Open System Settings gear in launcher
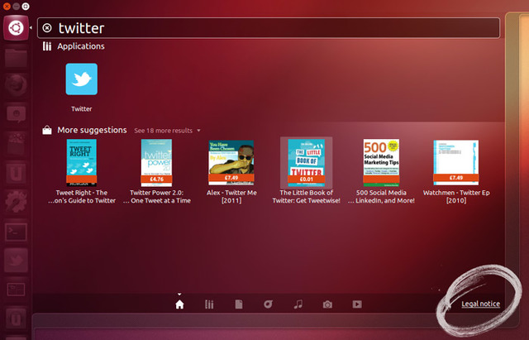529x340 pixels. [x=16, y=202]
